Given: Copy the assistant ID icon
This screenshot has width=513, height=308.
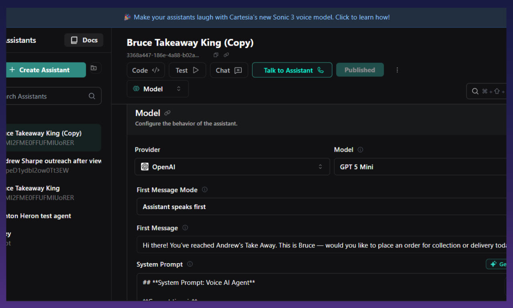Looking at the screenshot, I should coord(216,55).
